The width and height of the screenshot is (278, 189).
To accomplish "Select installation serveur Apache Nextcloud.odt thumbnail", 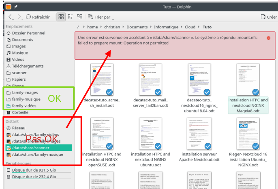I will (199, 133).
